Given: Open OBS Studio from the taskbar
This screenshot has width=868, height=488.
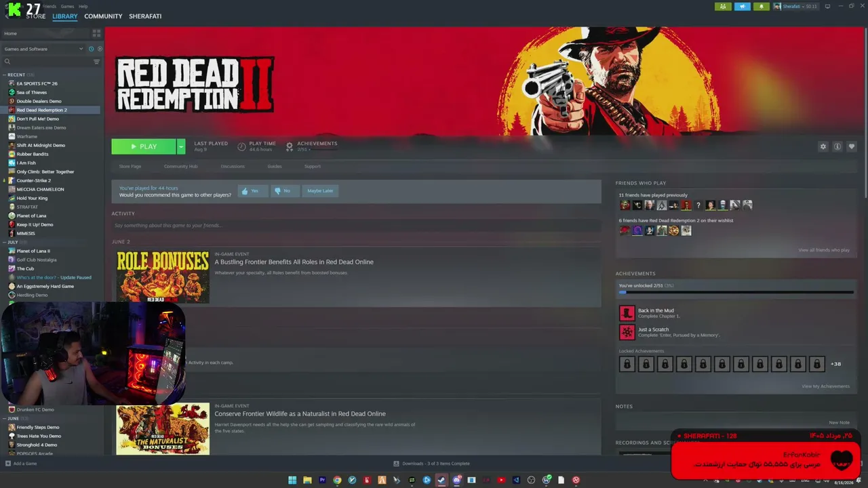Looking at the screenshot, I should coord(531,481).
